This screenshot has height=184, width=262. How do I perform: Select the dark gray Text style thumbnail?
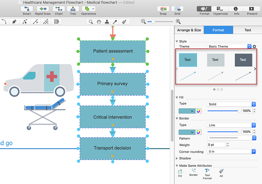(243, 60)
